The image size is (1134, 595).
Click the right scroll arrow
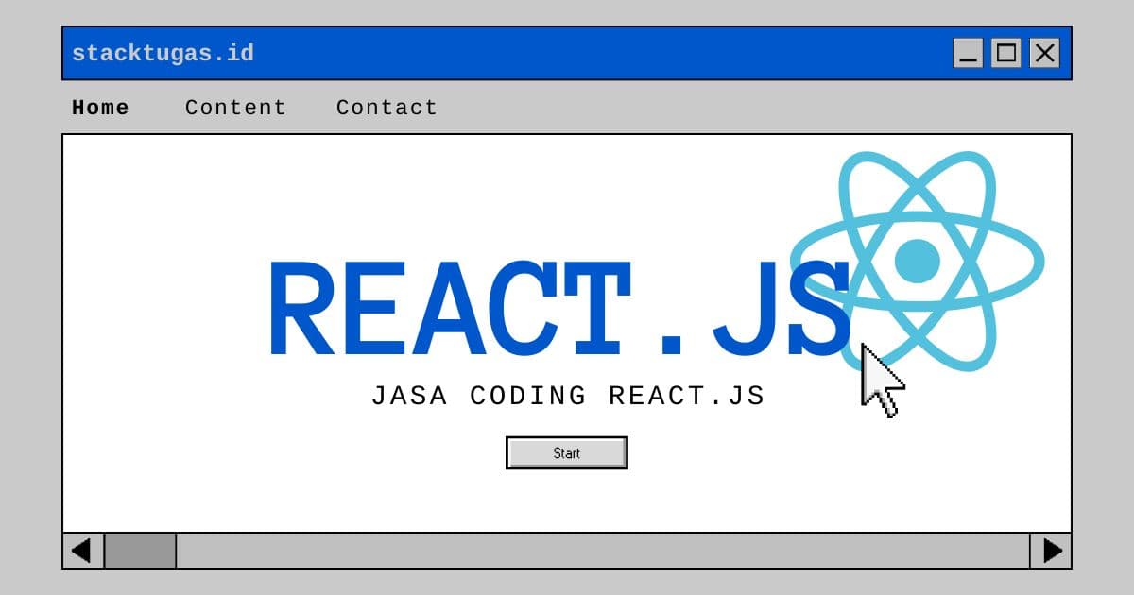pos(1051,551)
